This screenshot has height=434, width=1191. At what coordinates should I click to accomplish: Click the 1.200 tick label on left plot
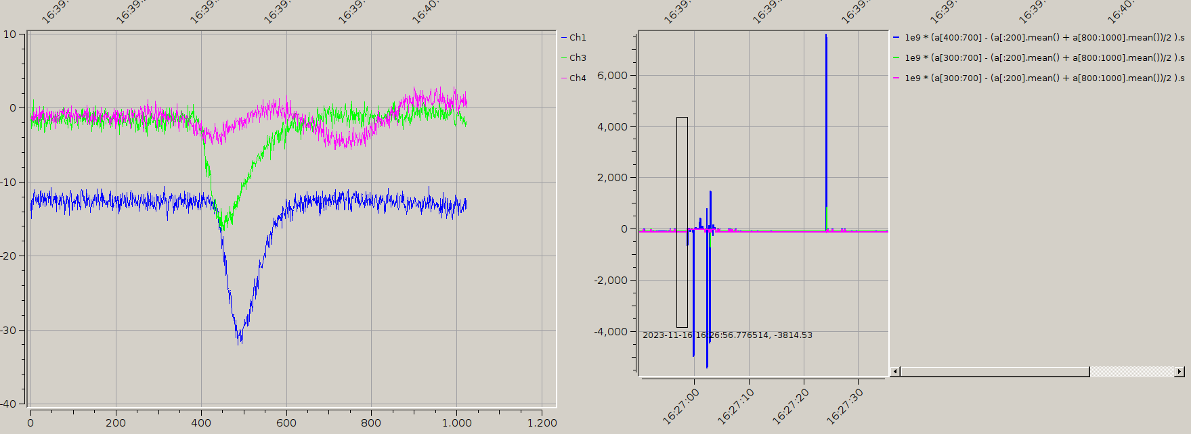(x=542, y=423)
